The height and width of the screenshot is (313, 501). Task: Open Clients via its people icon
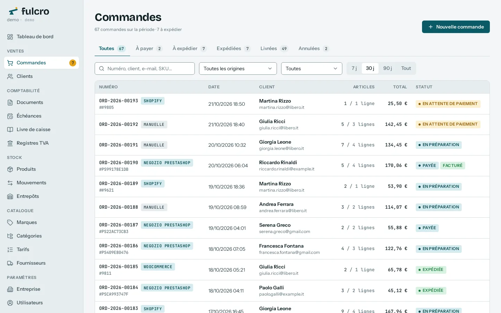(10, 77)
